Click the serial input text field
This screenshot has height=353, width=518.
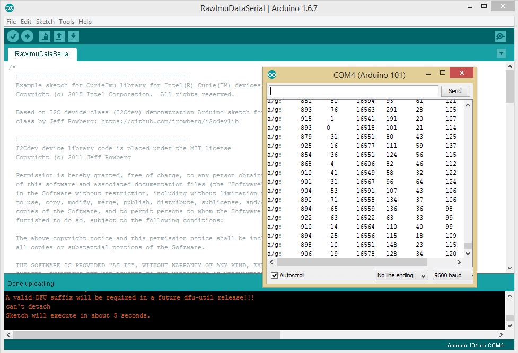pos(353,91)
